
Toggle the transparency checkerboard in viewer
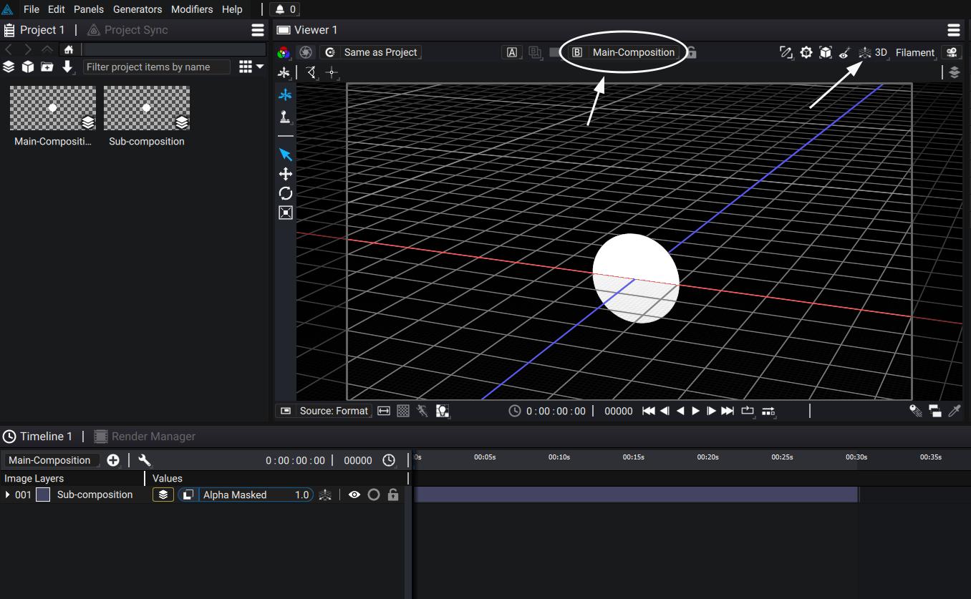[x=403, y=411]
